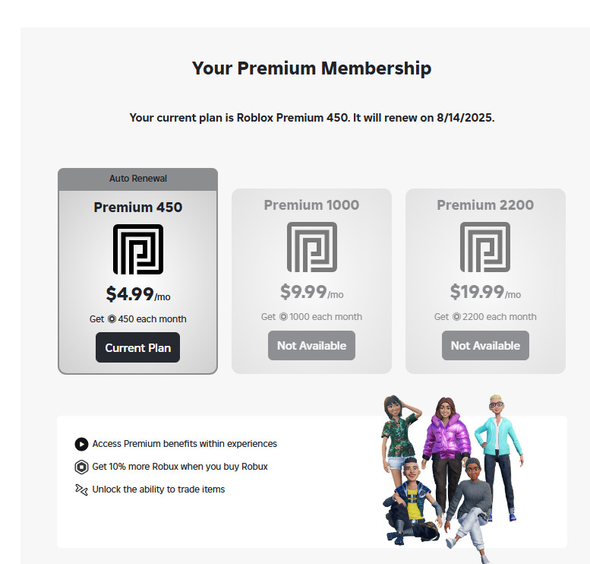This screenshot has height=564, width=590.
Task: Click the Robux icon in Premium 2200 text
Action: pyautogui.click(x=456, y=317)
